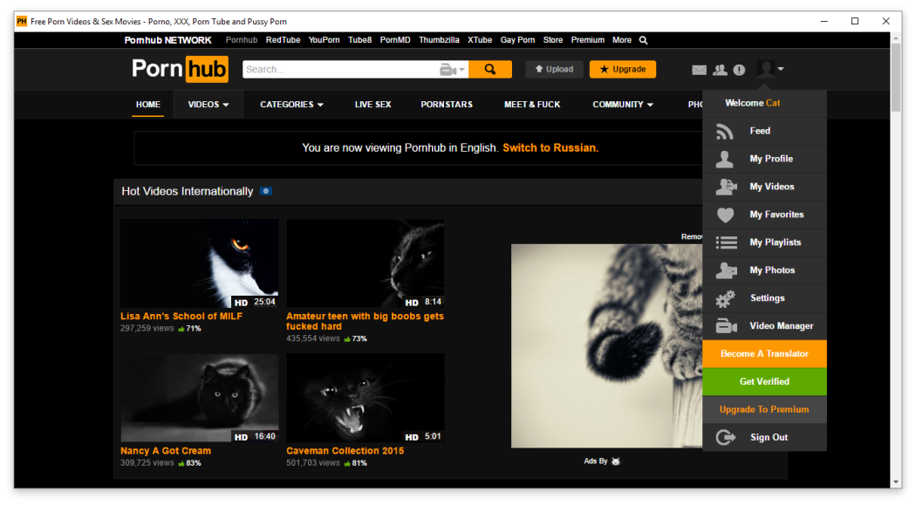The width and height of the screenshot is (916, 505).
Task: Click the Upload button
Action: (x=554, y=70)
